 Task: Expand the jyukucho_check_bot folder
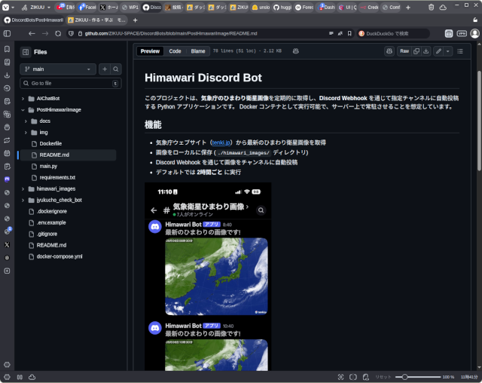click(23, 201)
